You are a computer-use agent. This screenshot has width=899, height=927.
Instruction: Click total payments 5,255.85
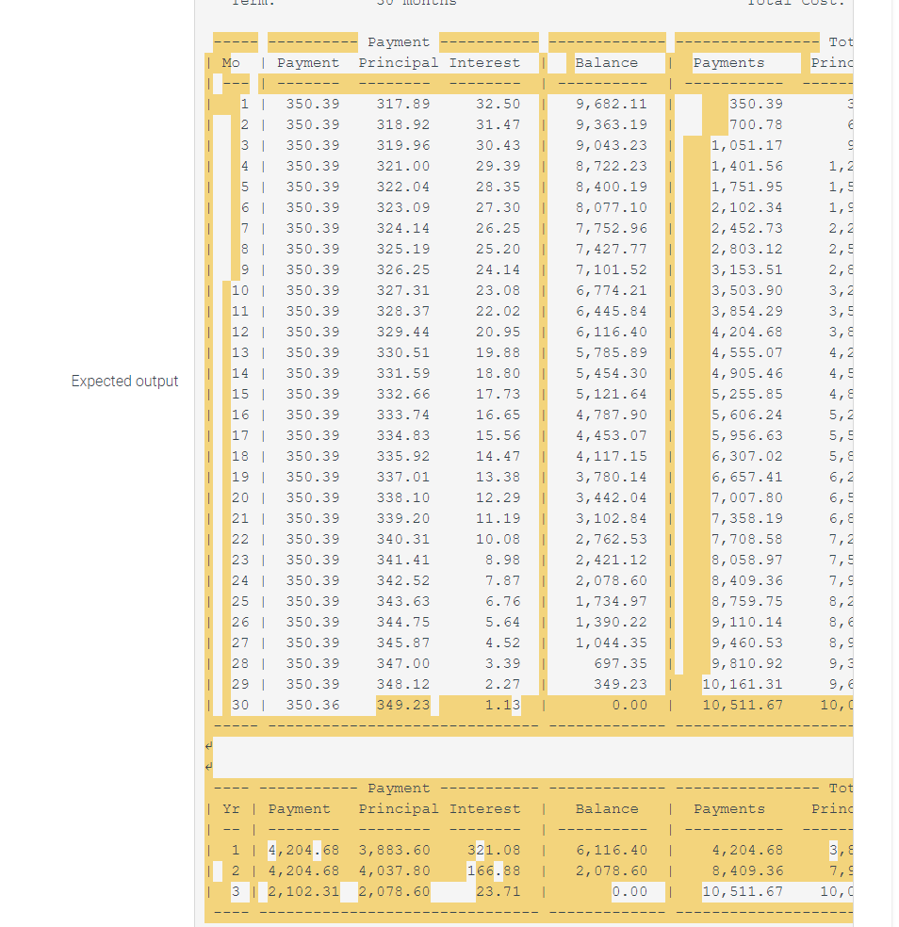[747, 394]
